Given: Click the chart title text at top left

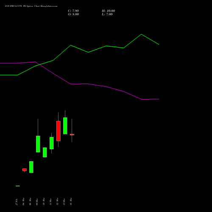Looking at the screenshot, I should pos(31,6).
